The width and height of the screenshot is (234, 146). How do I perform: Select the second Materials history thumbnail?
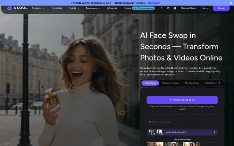[x=173, y=144]
